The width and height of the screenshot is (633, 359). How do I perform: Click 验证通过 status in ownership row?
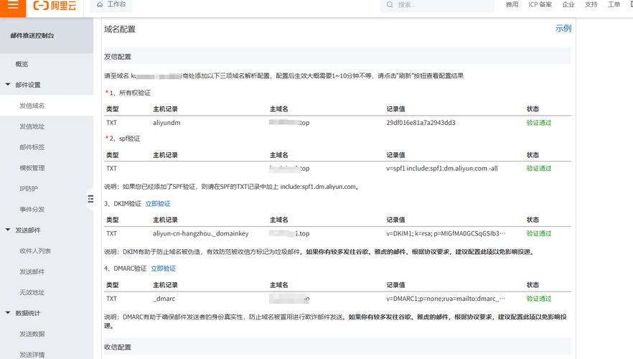(538, 123)
